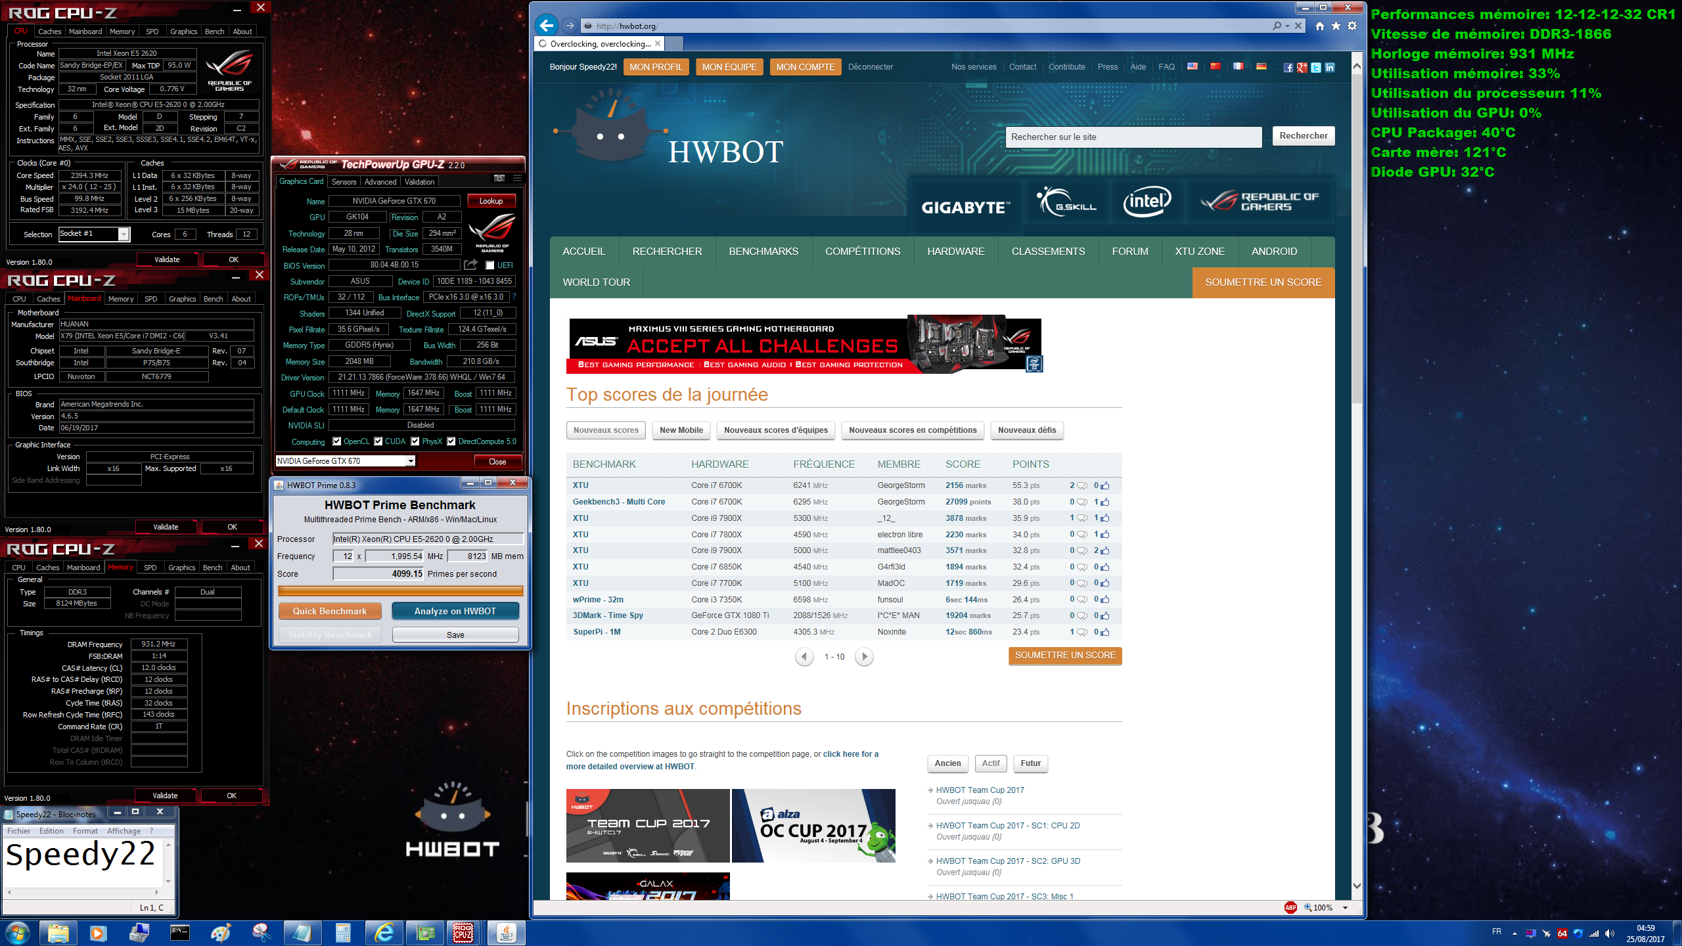Click Notepad horizontal scrollbar
The height and width of the screenshot is (946, 1682).
[83, 892]
